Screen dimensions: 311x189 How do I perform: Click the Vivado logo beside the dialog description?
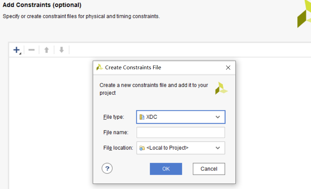[221, 88]
